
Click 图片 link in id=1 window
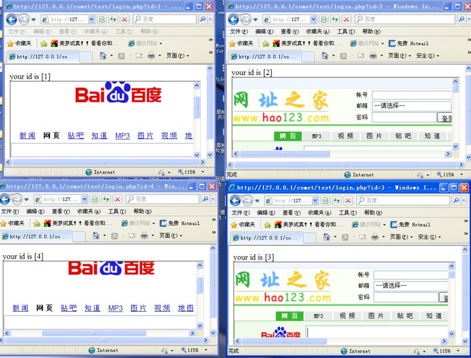coord(145,136)
